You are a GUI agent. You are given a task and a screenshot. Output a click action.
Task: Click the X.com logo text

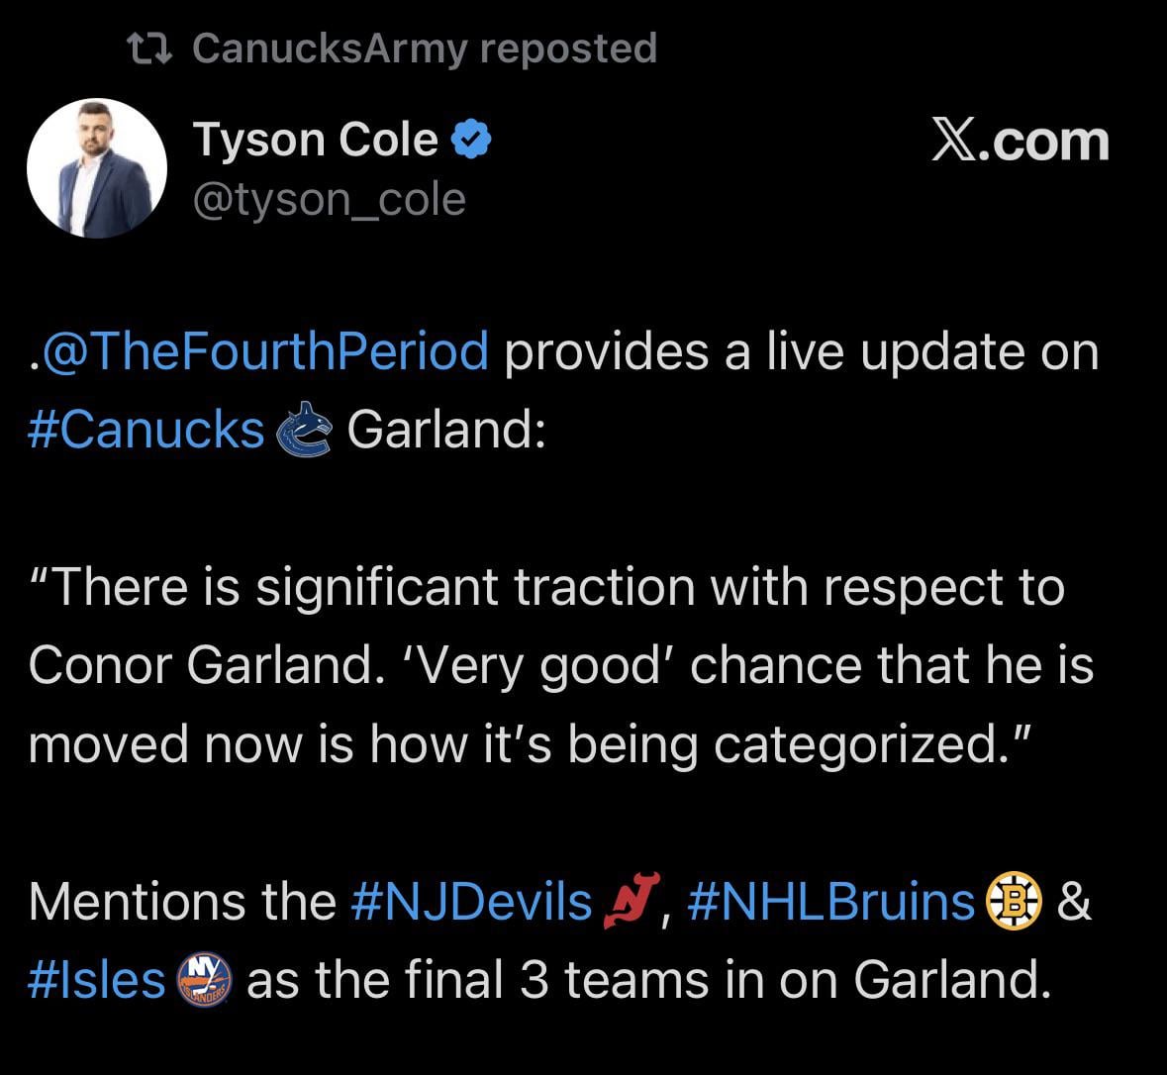pos(1020,141)
